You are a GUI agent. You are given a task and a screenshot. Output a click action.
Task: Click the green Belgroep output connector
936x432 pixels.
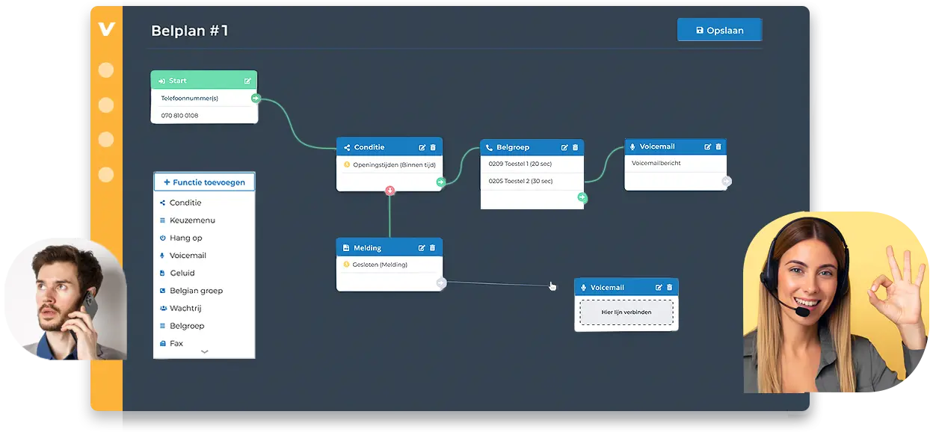click(x=582, y=198)
